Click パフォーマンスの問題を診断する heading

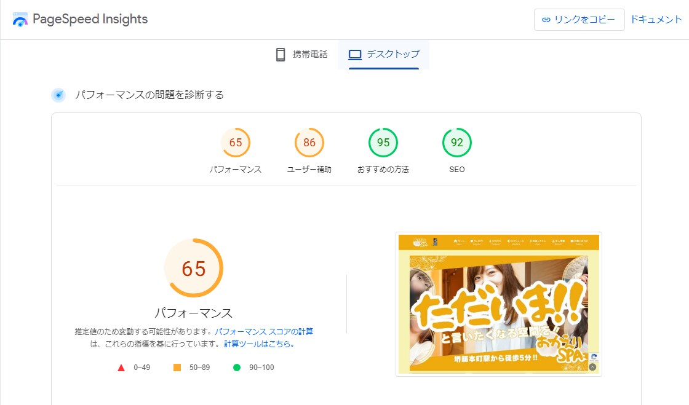pyautogui.click(x=149, y=95)
